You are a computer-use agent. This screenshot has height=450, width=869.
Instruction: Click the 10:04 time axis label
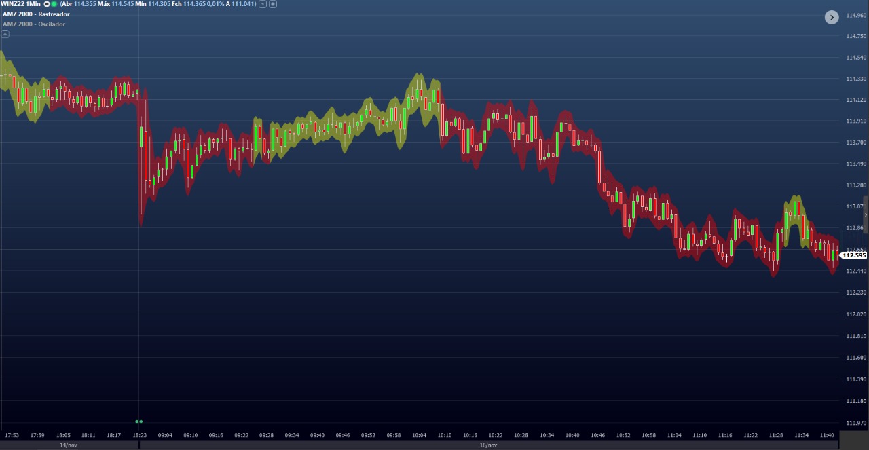[x=419, y=435]
